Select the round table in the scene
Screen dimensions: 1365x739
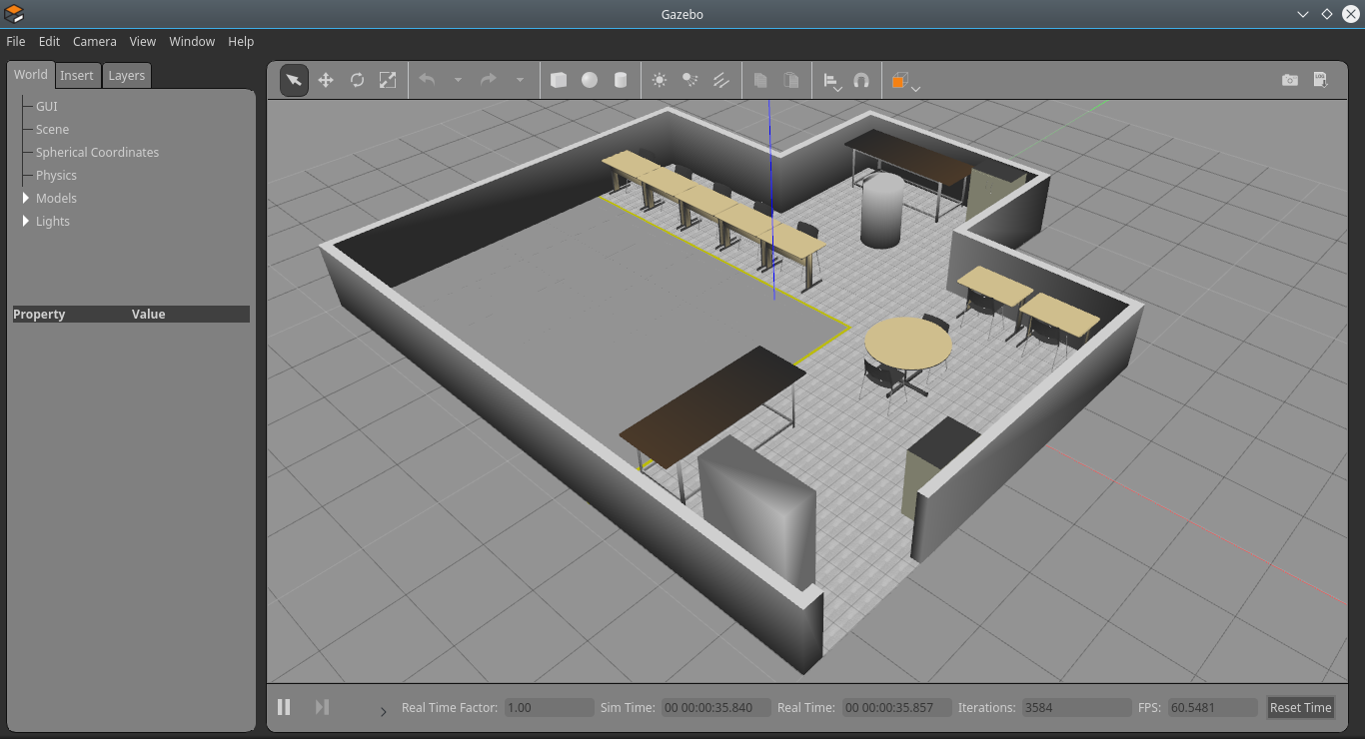pyautogui.click(x=908, y=343)
